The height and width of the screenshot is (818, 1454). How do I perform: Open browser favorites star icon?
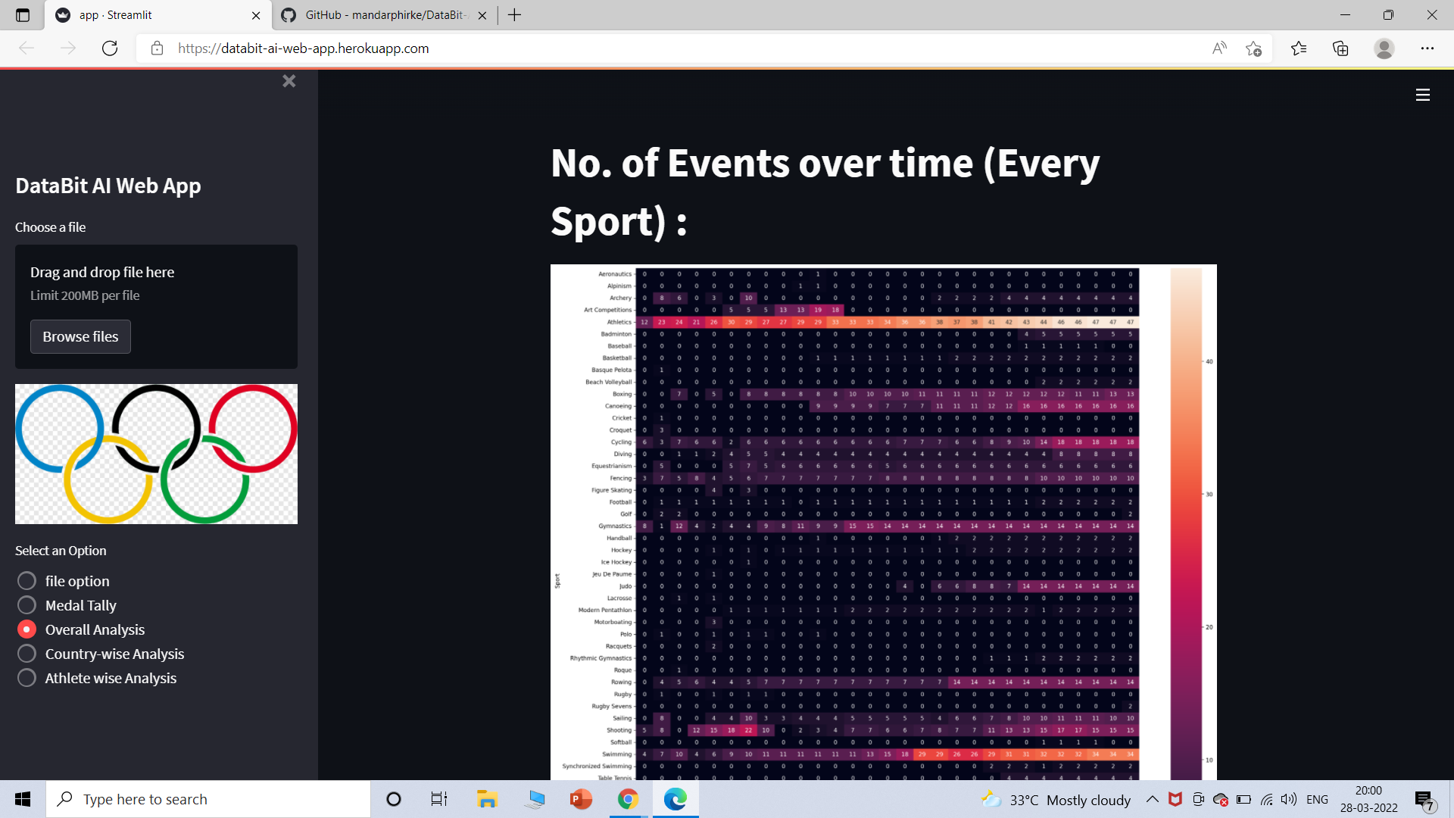click(x=1299, y=48)
